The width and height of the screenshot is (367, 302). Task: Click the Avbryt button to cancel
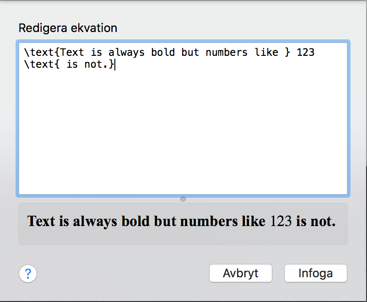point(241,273)
